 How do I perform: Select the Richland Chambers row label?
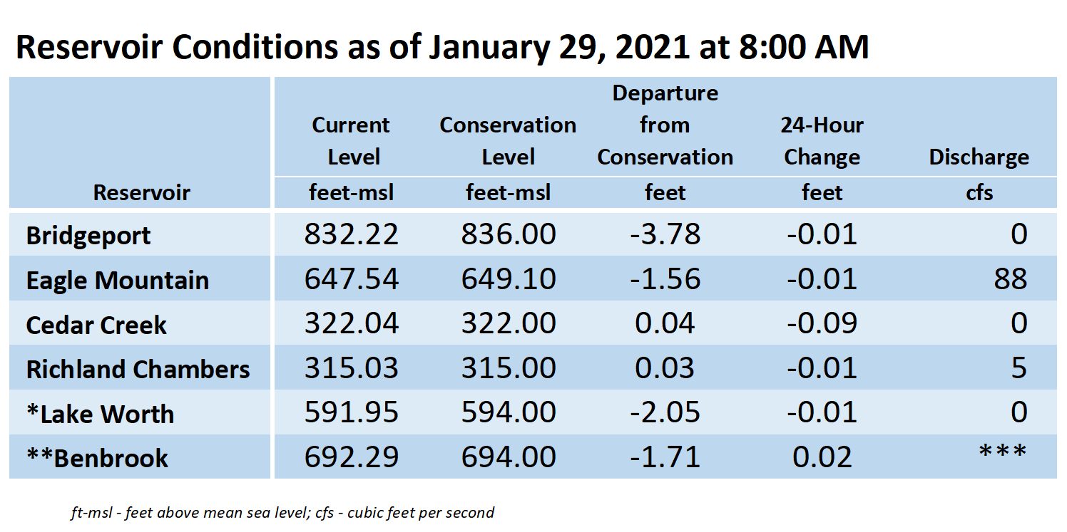(138, 369)
